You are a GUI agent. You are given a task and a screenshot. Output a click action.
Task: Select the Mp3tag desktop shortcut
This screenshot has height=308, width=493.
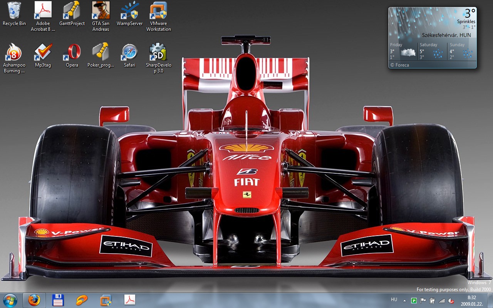(x=43, y=56)
